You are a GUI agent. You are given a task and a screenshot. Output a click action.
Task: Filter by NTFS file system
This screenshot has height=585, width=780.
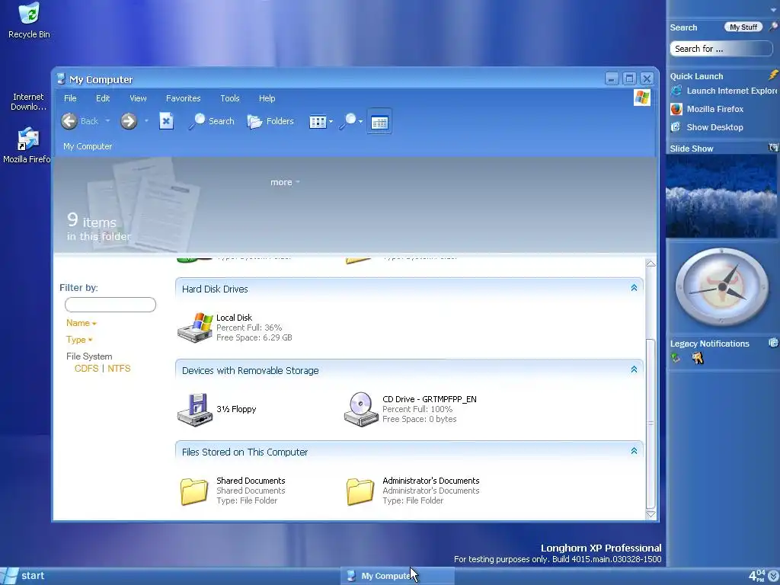119,369
